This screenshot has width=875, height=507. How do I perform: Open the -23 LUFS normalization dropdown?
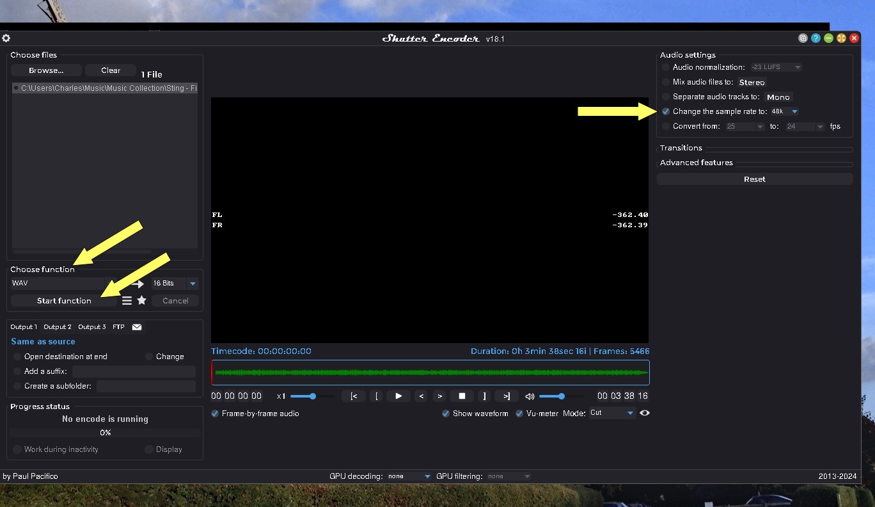775,67
